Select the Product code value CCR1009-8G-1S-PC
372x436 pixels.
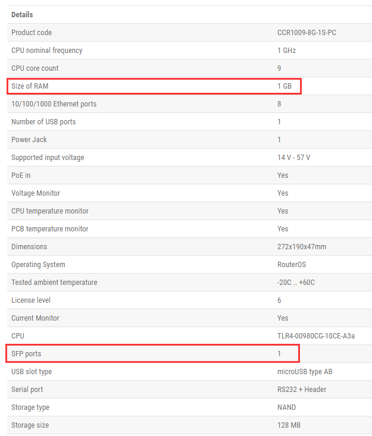point(307,33)
